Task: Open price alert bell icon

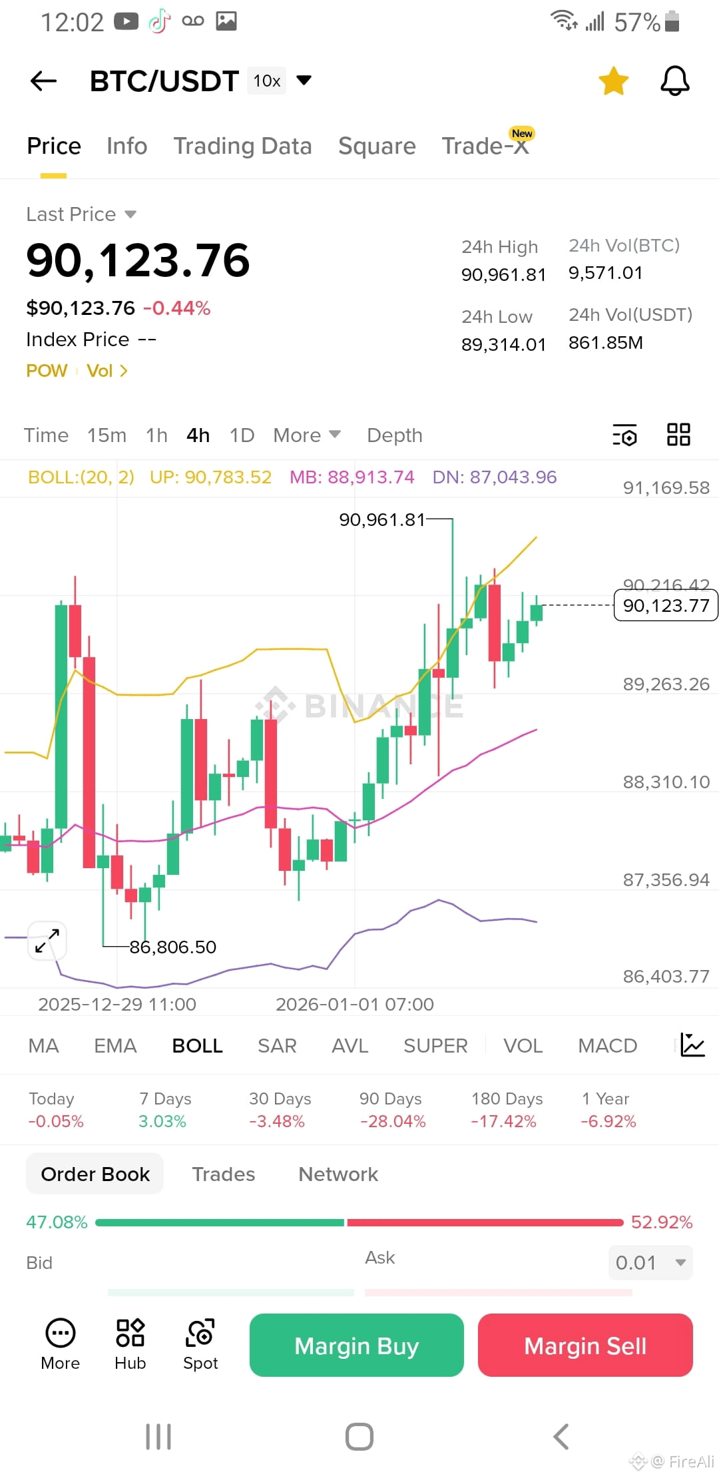Action: pos(674,81)
